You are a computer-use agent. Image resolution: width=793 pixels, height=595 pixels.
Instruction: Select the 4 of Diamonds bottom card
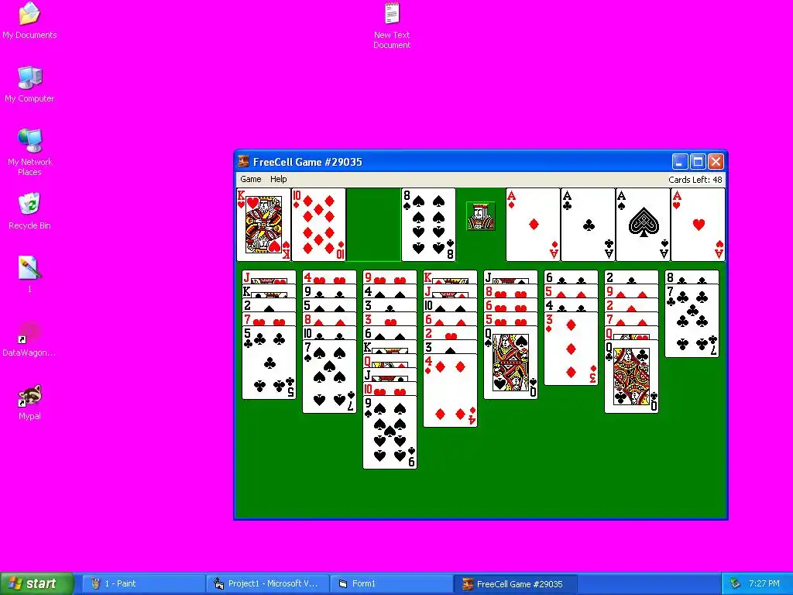click(450, 390)
